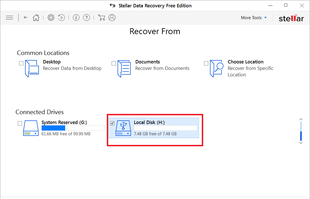The height and width of the screenshot is (199, 310).
Task: Click the Local Disk (H:) USB drive icon
Action: [123, 128]
